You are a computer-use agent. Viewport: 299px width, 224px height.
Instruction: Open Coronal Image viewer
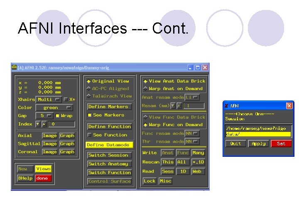[50, 152]
